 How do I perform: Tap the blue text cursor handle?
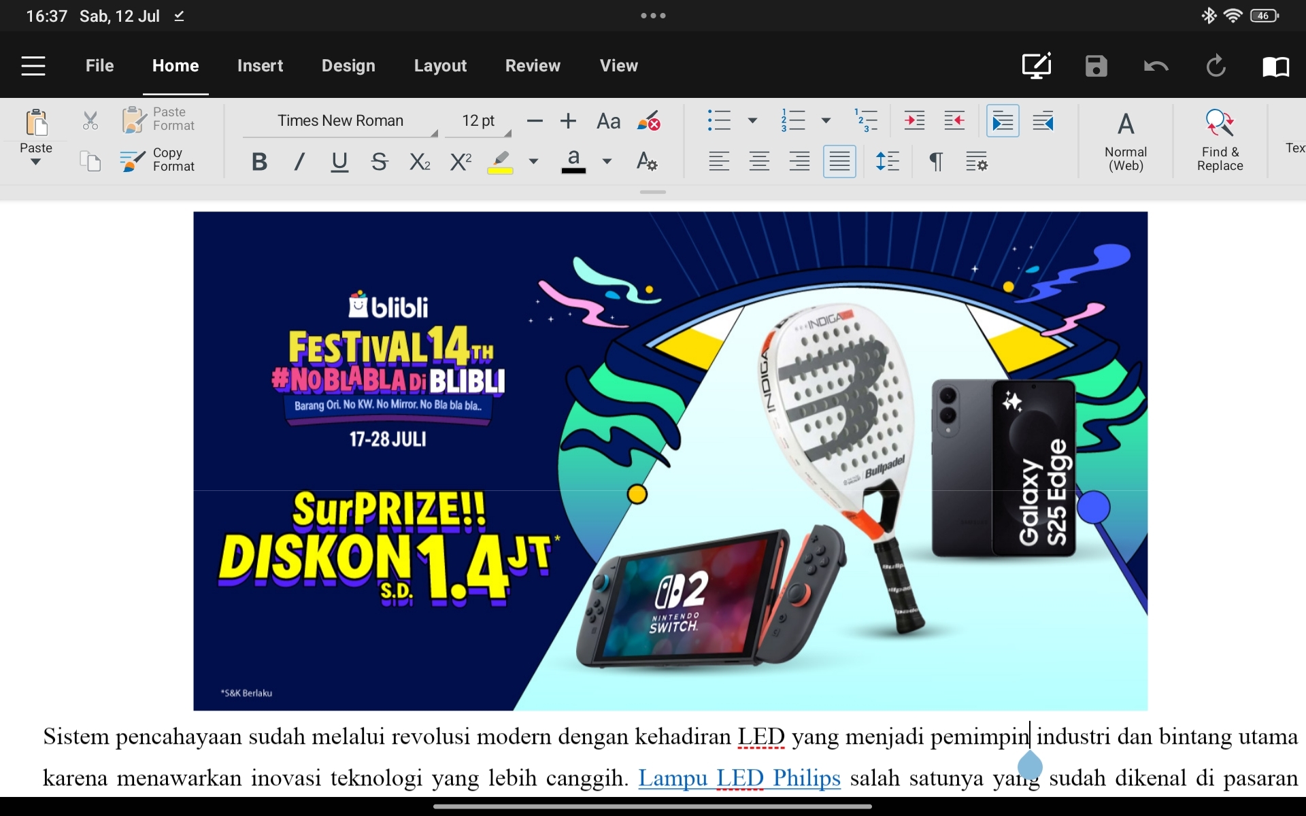coord(1030,765)
